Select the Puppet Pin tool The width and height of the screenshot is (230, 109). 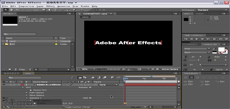pyautogui.click(x=81, y=10)
